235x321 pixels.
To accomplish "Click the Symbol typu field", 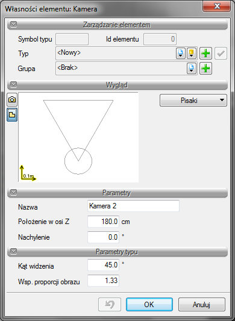I will coord(72,39).
